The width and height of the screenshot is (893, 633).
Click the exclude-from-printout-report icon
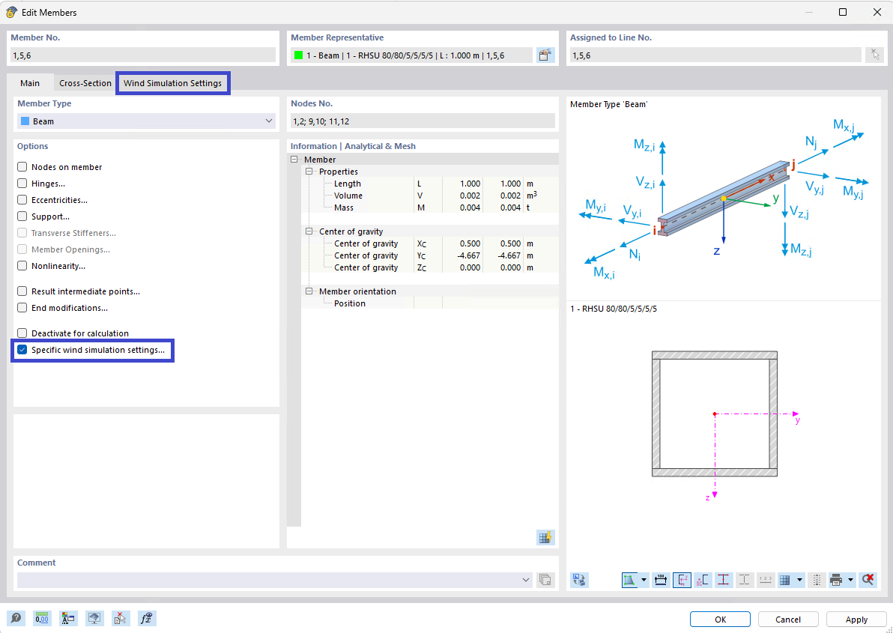[x=120, y=618]
